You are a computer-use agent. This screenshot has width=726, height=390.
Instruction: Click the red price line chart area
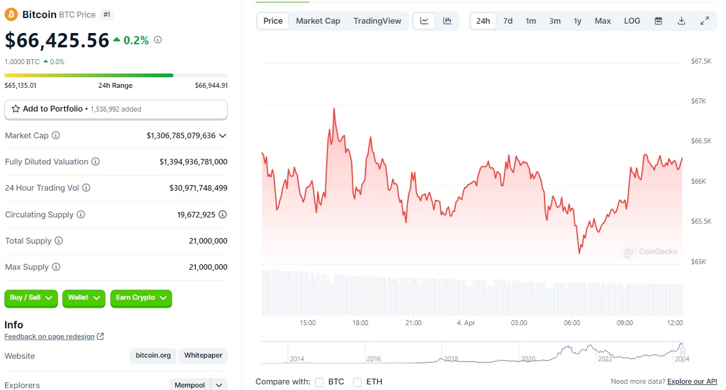tap(472, 185)
